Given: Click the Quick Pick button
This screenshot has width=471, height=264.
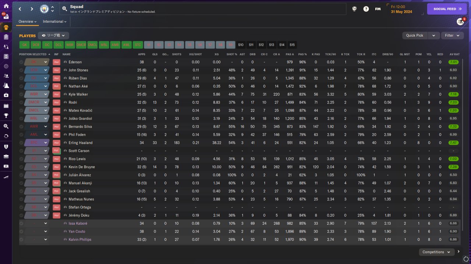Looking at the screenshot, I should pos(415,36).
